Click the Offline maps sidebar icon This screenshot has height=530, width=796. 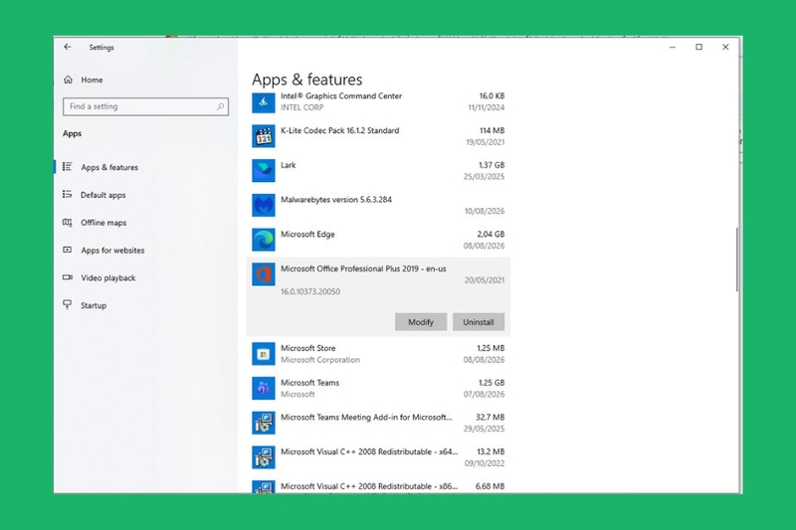[67, 222]
